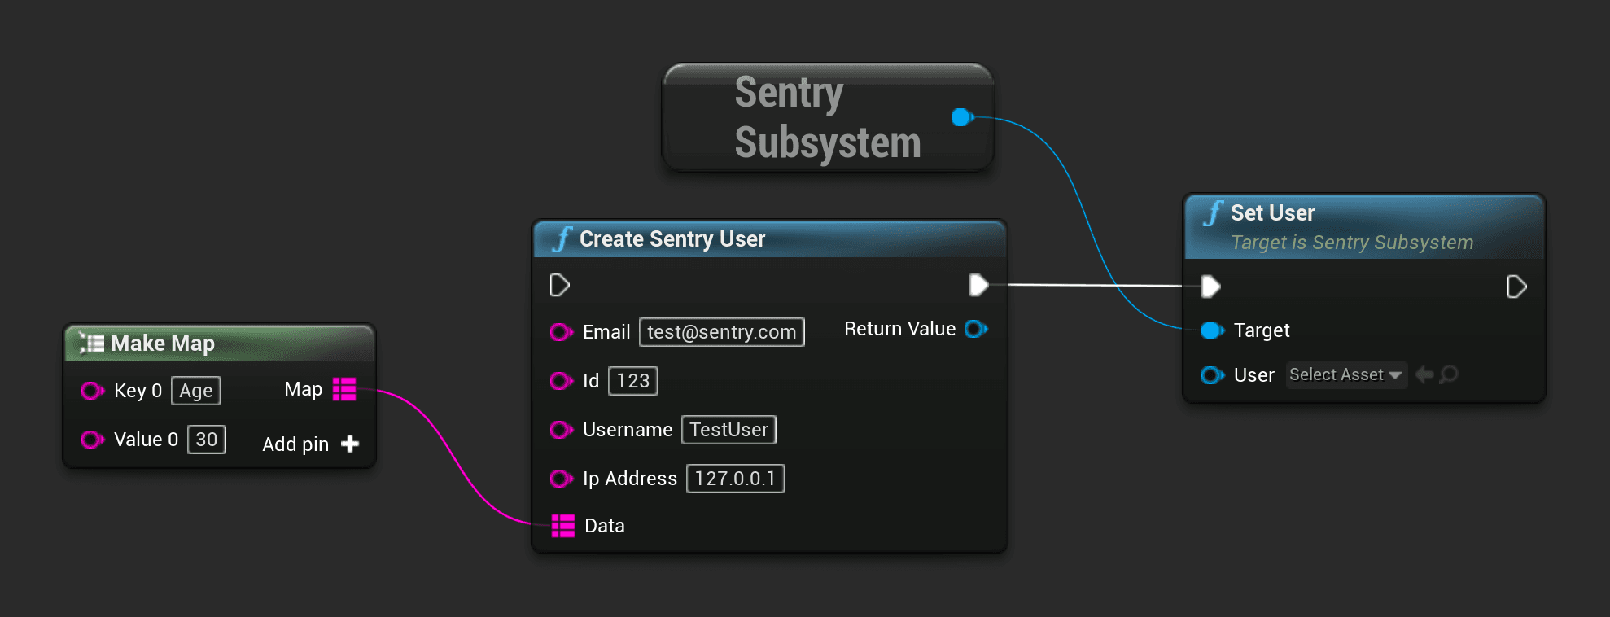1610x617 pixels.
Task: Click the User object input pin
Action: (x=1212, y=375)
